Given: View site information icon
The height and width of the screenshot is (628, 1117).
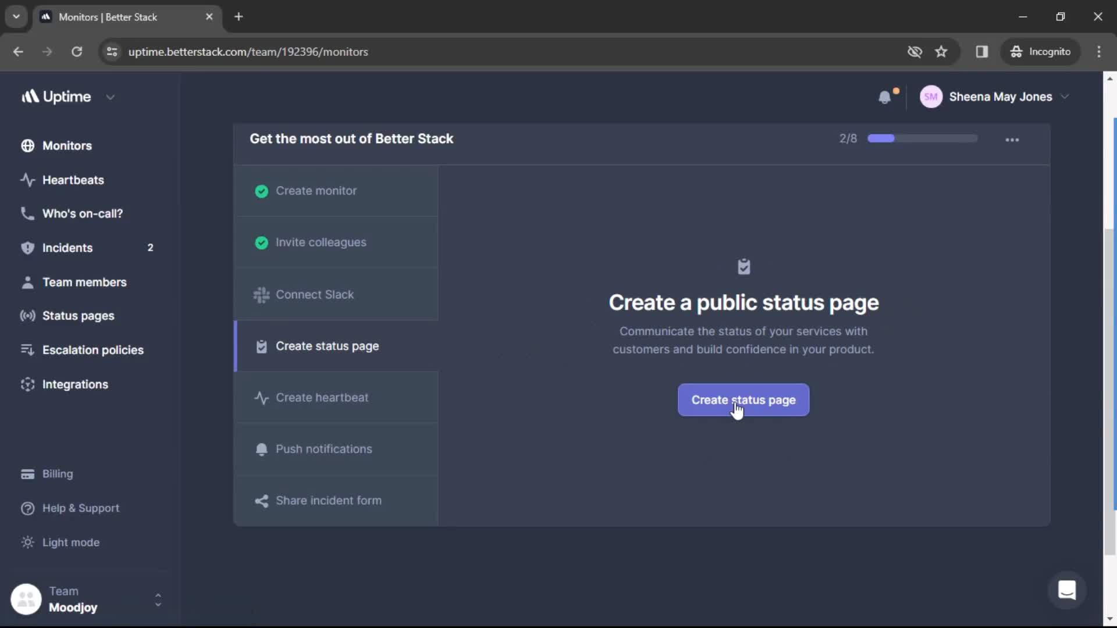Looking at the screenshot, I should pyautogui.click(x=112, y=52).
